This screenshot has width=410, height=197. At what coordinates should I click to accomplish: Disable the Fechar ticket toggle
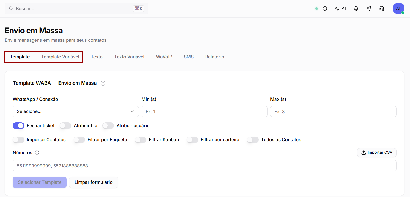pos(18,126)
